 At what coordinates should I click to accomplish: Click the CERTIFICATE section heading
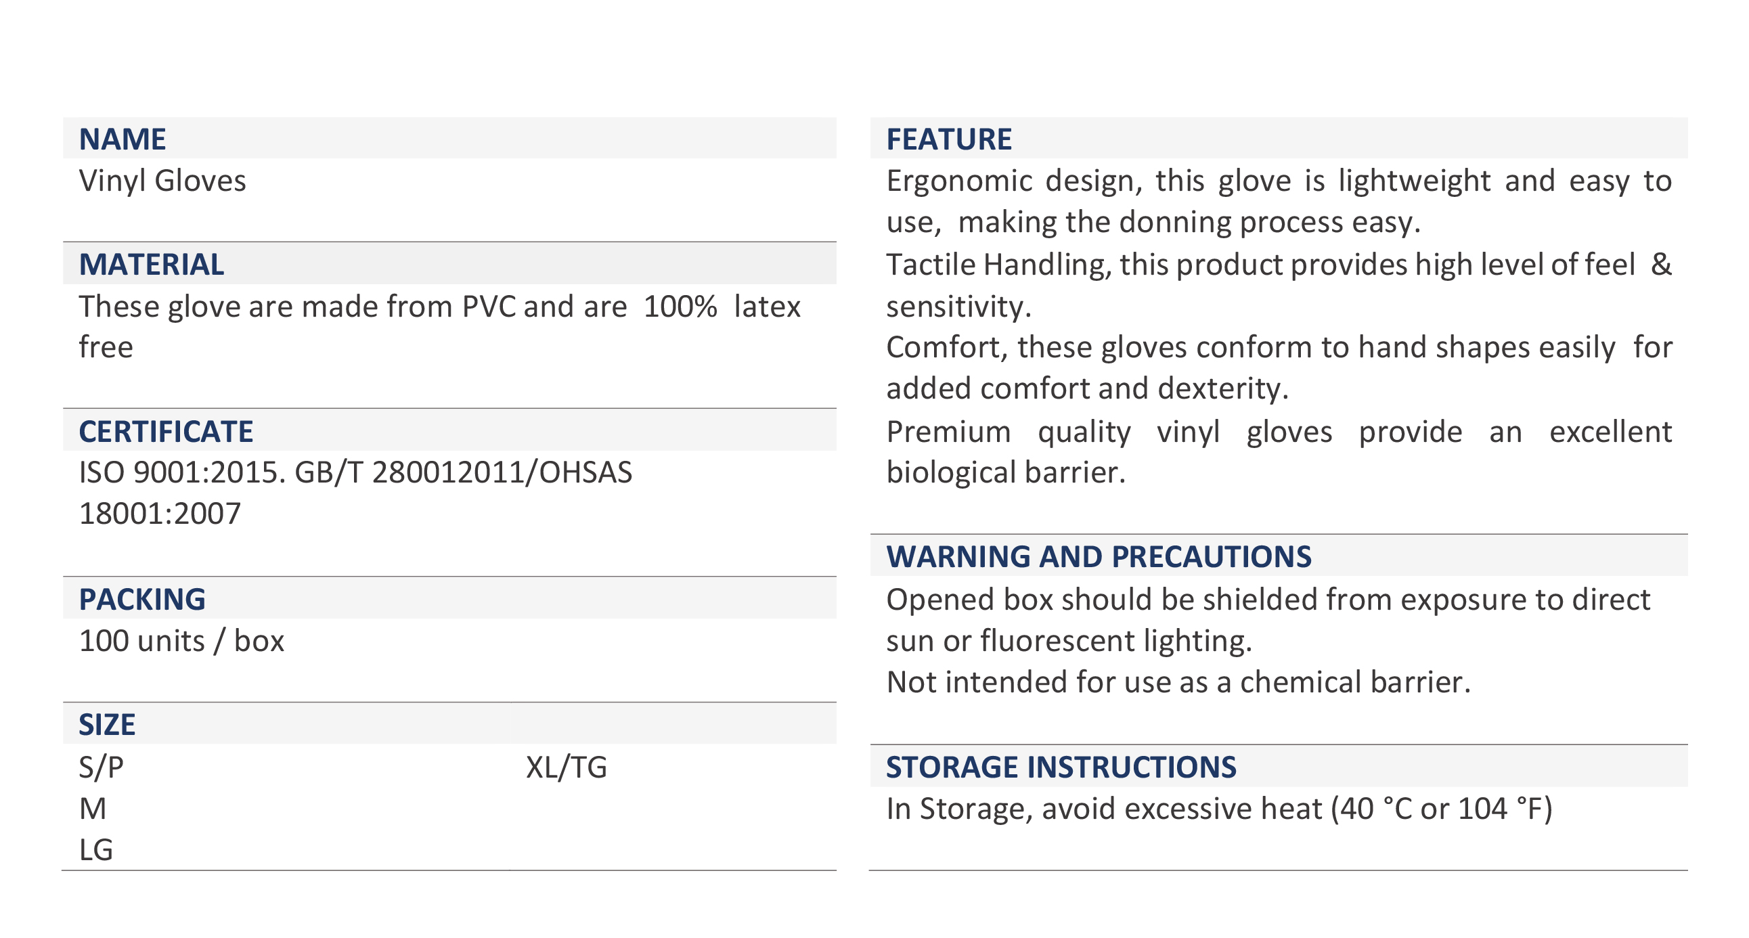click(x=166, y=431)
